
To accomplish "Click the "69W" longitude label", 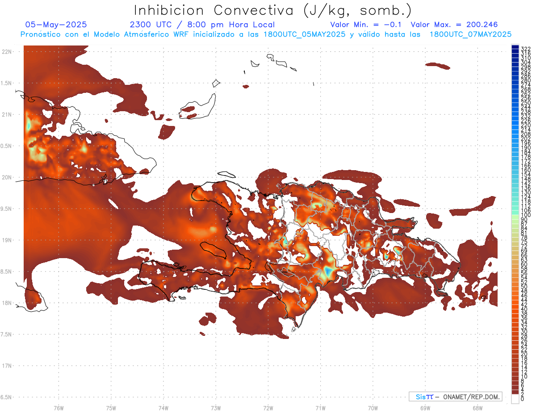I will point(425,408).
